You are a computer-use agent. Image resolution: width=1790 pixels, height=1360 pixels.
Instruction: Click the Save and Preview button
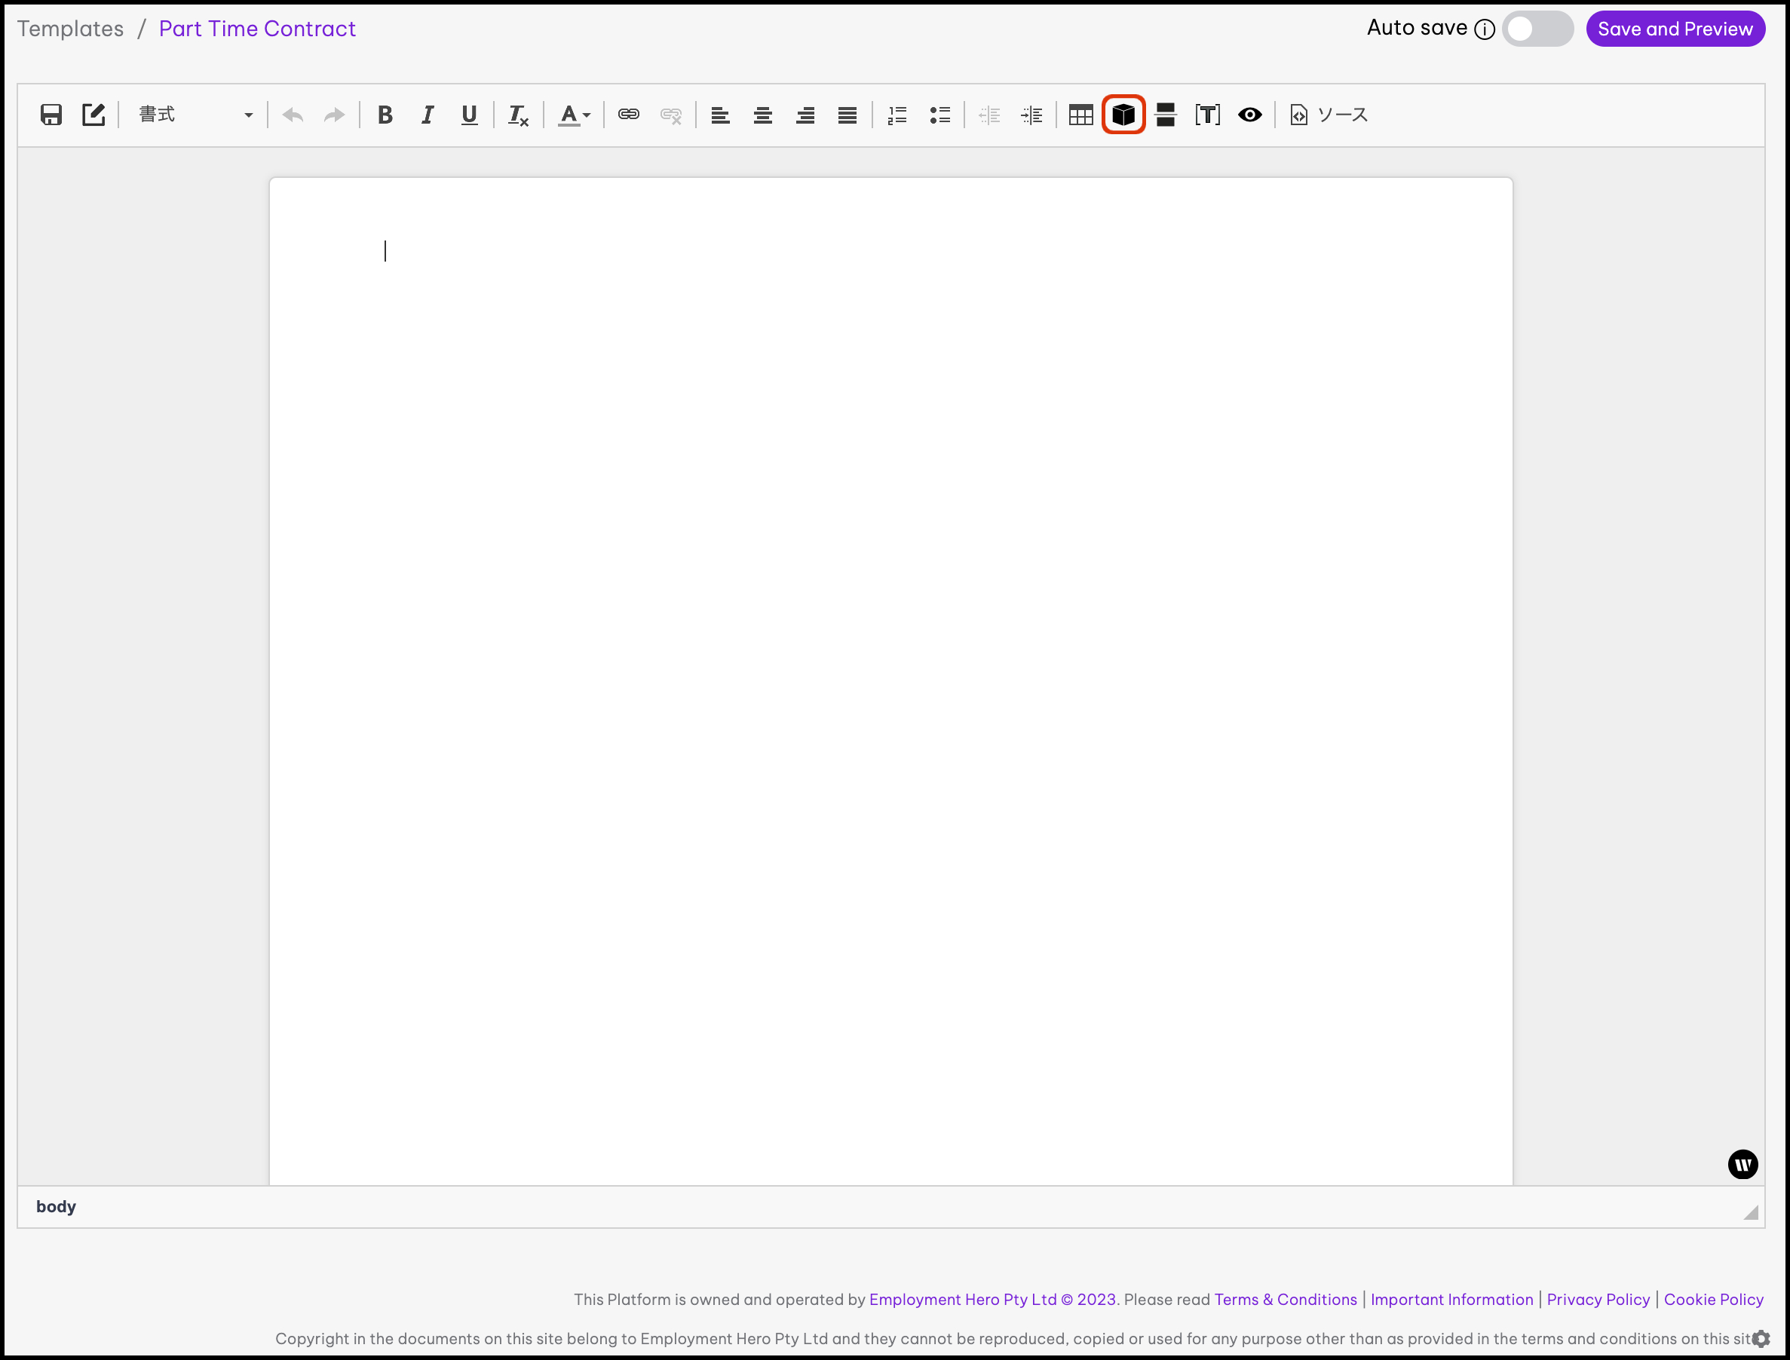(1674, 29)
